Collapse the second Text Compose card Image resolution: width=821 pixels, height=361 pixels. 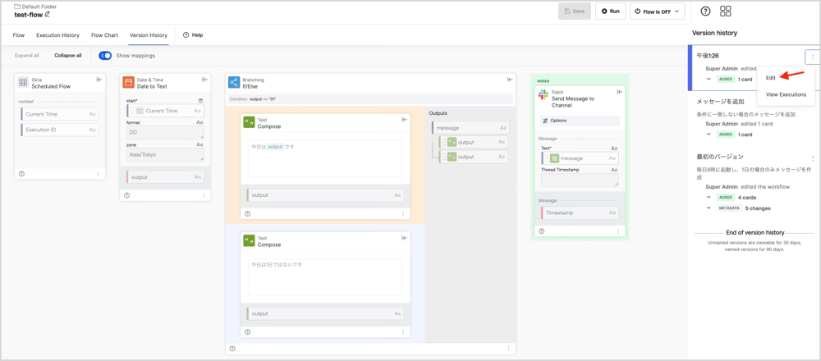point(404,238)
